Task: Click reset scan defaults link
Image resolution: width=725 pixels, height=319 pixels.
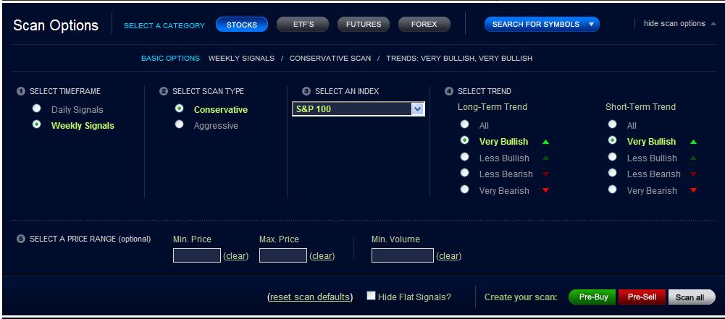Action: click(310, 297)
